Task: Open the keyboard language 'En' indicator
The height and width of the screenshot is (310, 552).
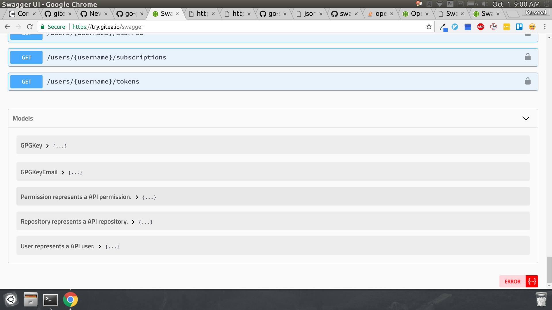Action: point(450,4)
